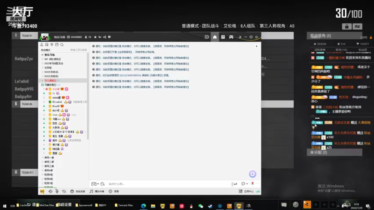Click player BadguyZyu in team list
Image resolution: width=374 pixels, height=210 pixels.
tap(24, 59)
